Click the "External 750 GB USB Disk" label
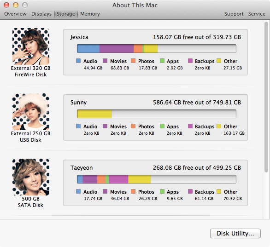Screen dimensions: 270x247 (x=31, y=137)
